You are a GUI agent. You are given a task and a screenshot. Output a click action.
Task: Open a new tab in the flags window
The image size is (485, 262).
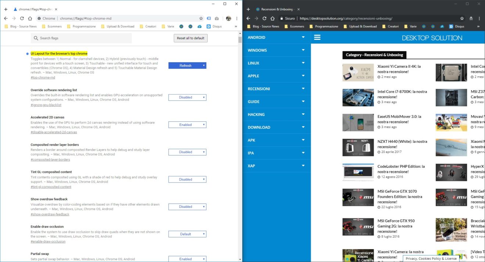tap(6, 9)
